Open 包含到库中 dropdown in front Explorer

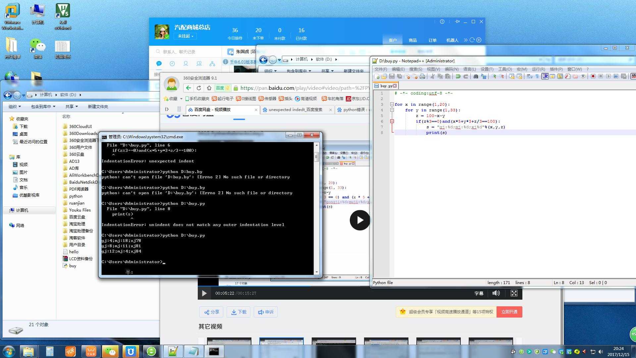43,106
